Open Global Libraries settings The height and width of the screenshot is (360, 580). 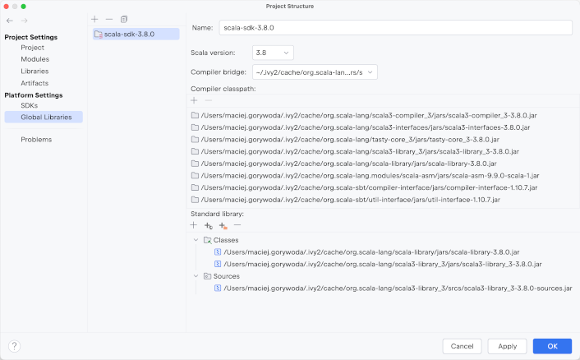[x=44, y=117]
